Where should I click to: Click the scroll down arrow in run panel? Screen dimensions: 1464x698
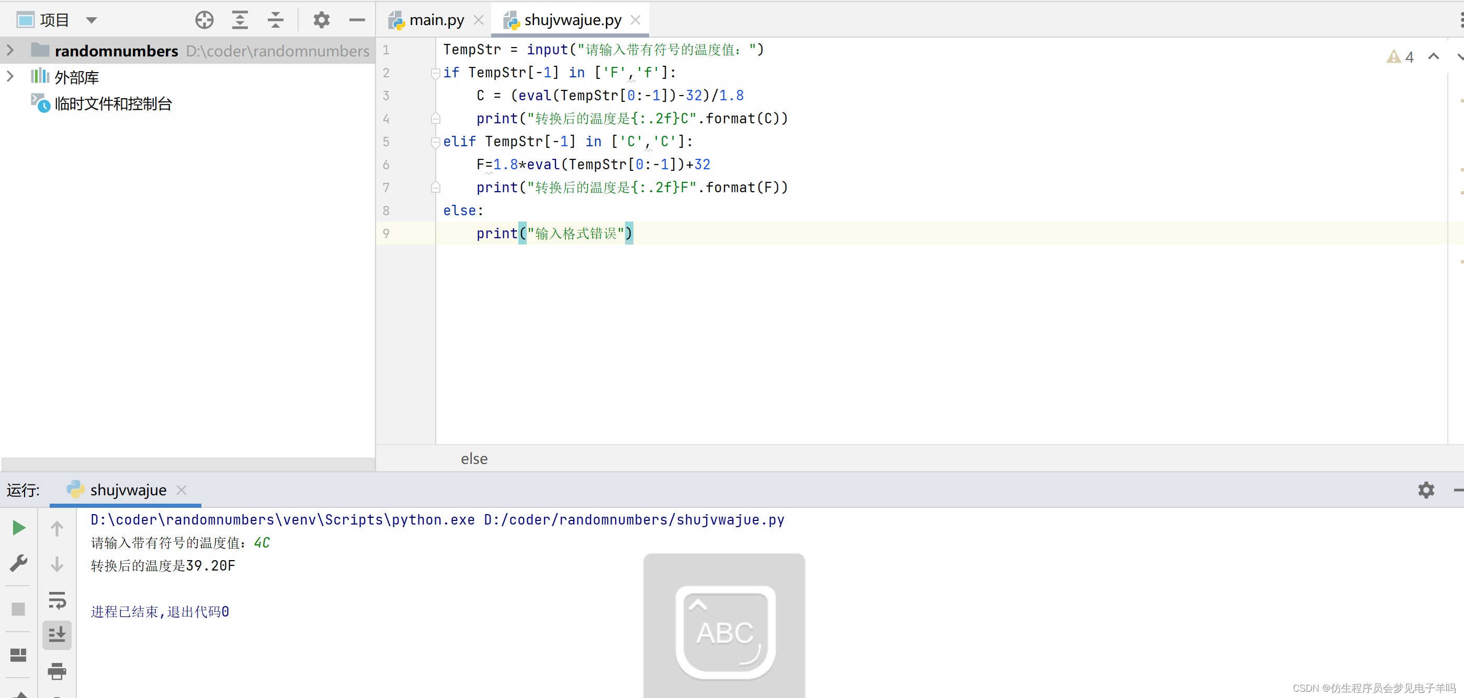click(x=57, y=564)
